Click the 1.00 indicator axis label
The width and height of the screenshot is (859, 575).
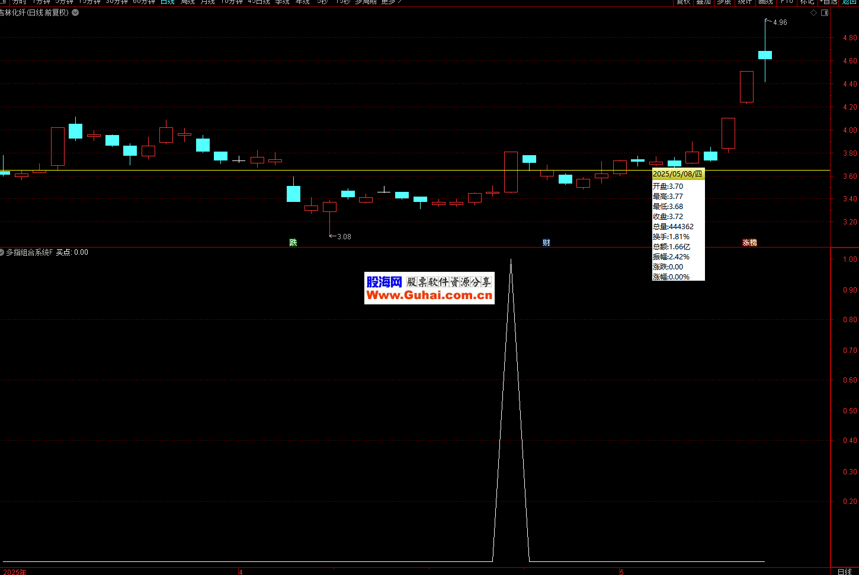pos(850,259)
